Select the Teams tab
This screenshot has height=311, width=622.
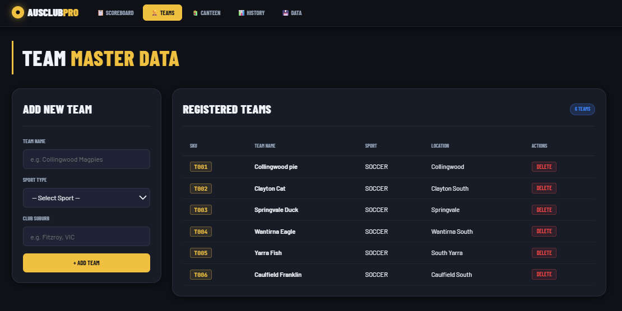[163, 13]
